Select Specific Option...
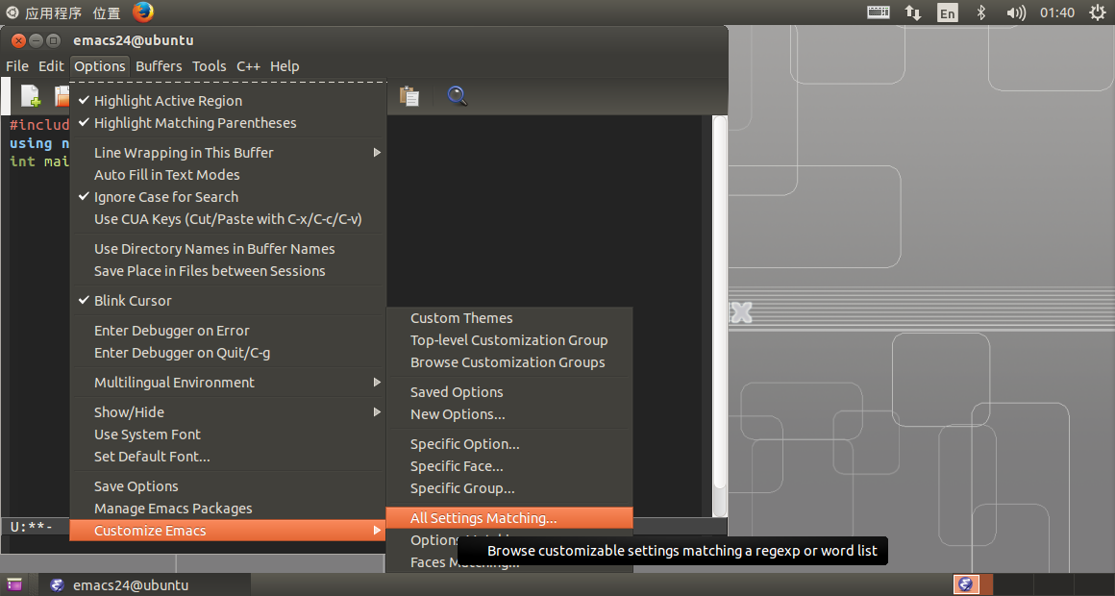Viewport: 1115px width, 596px height. [509, 444]
